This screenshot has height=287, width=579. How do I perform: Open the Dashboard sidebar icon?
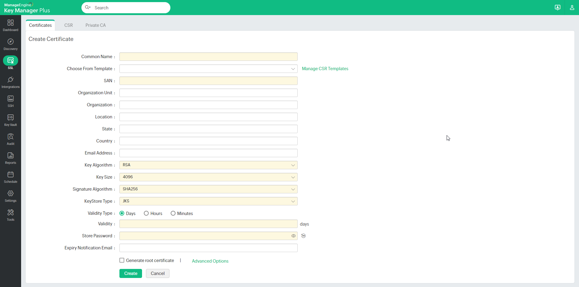click(x=11, y=23)
